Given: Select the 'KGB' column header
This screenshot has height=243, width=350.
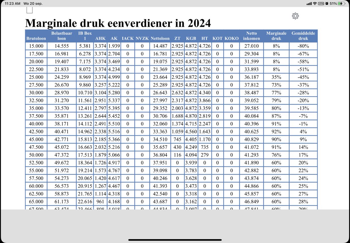Looking at the screenshot, I should (191, 38).
